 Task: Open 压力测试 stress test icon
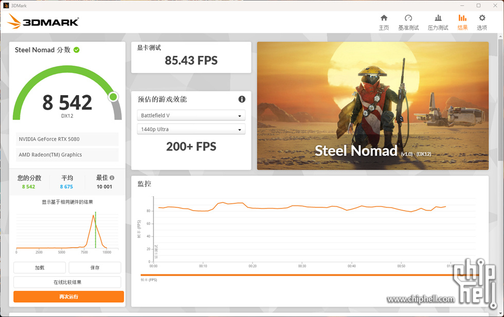[x=438, y=18]
